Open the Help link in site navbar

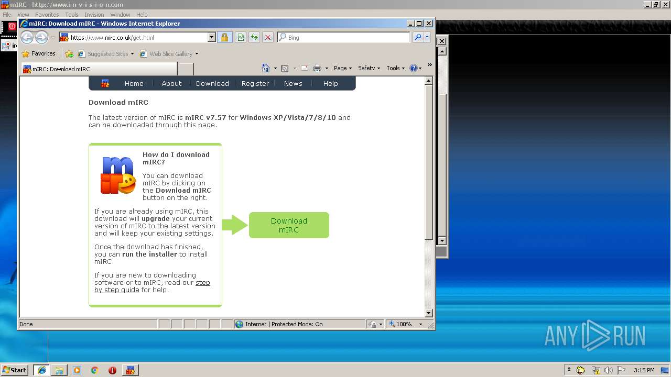(x=330, y=83)
